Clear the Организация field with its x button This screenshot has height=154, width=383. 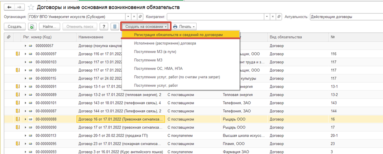click(134, 17)
